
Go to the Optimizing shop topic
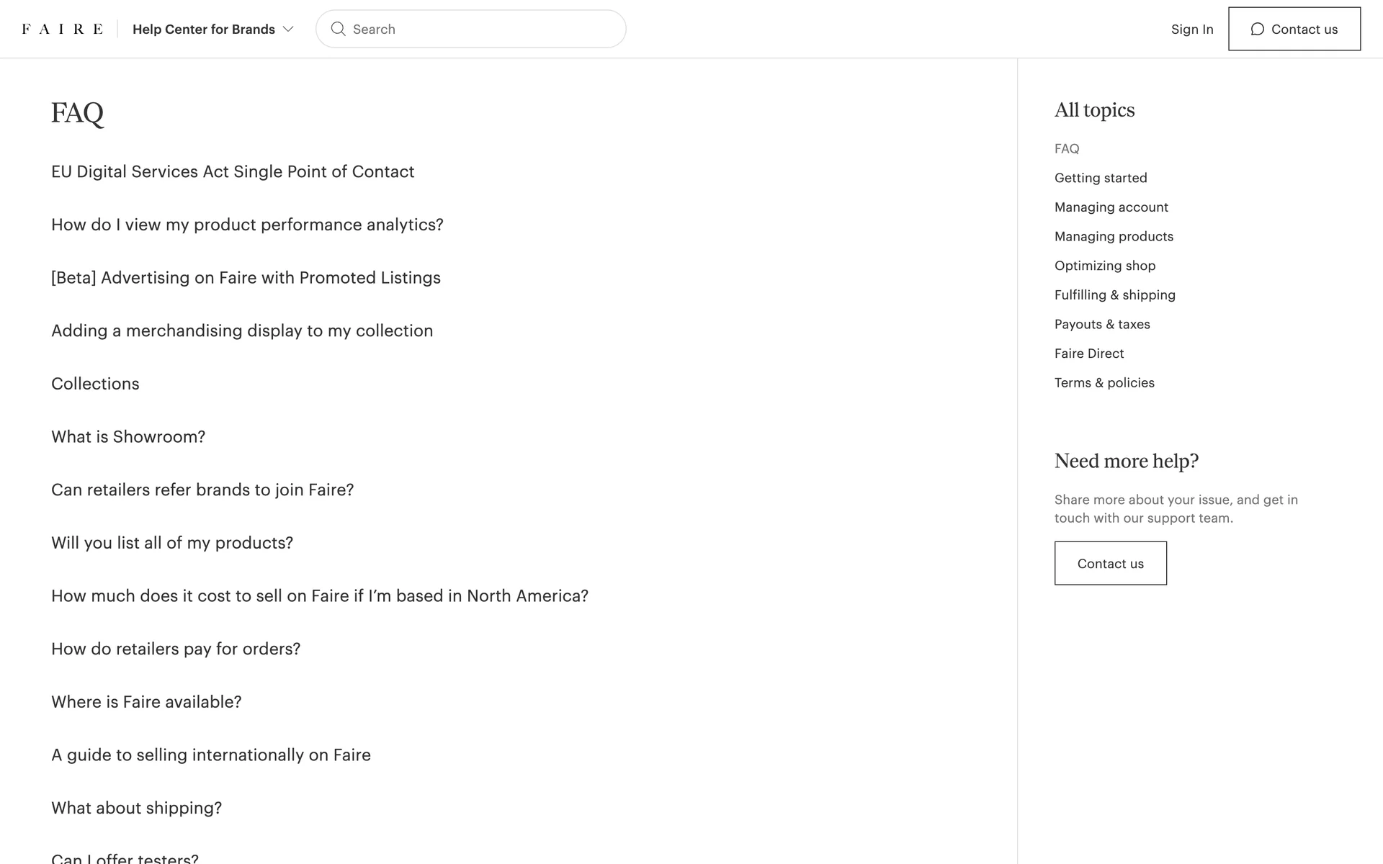1104,266
